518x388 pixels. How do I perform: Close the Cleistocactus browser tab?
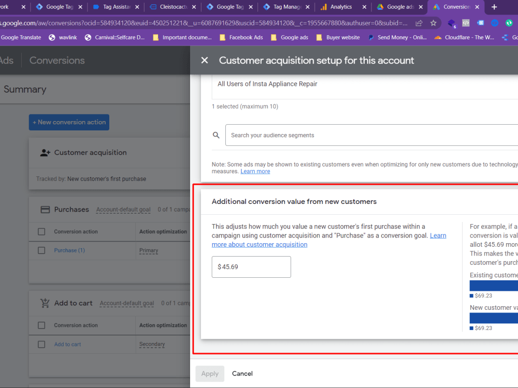click(x=194, y=7)
